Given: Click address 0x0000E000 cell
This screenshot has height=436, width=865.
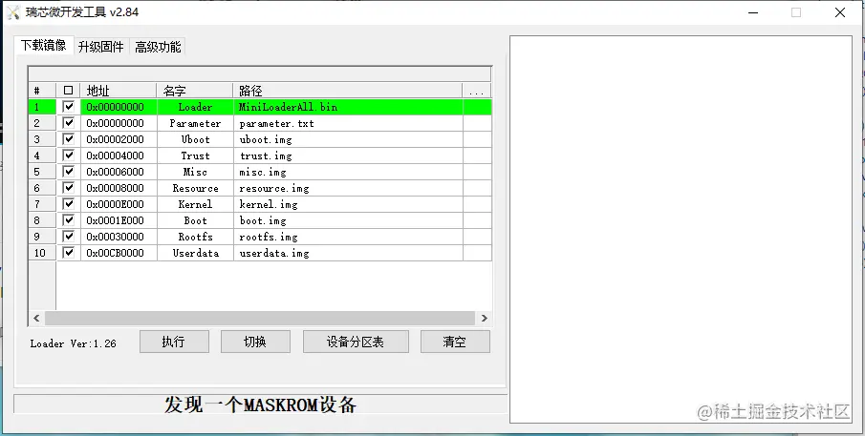Looking at the screenshot, I should 119,204.
